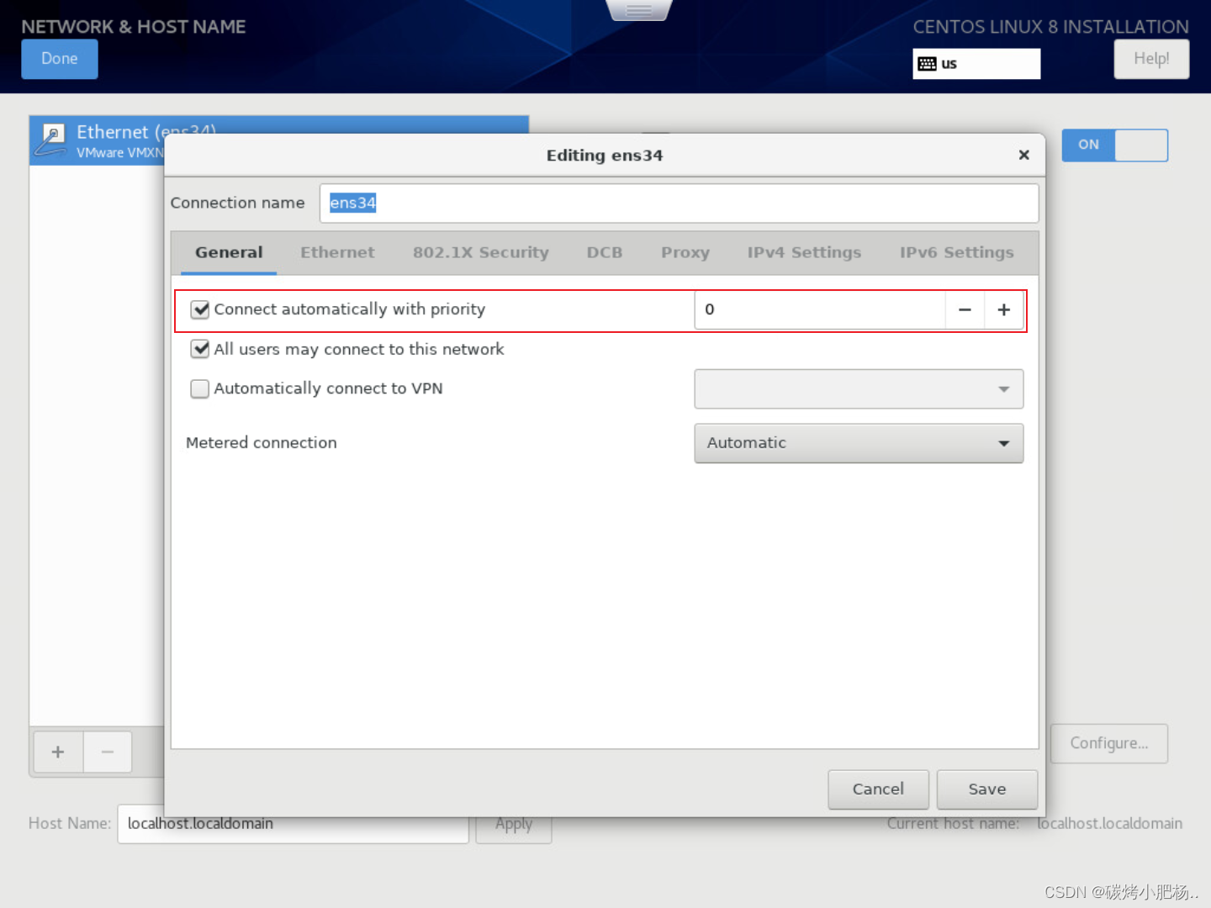Decrease connection priority with minus button
This screenshot has height=908, width=1211.
coord(965,310)
